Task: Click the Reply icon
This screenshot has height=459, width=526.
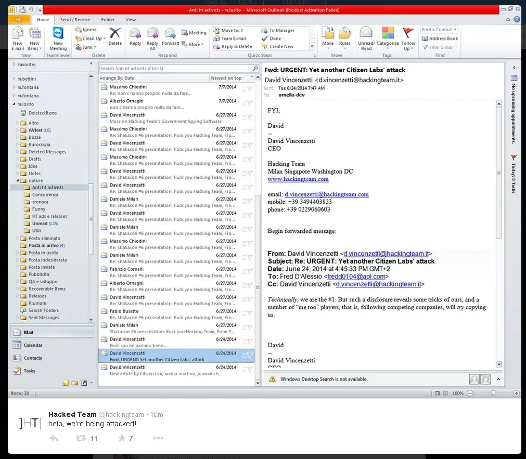Action: [135, 33]
